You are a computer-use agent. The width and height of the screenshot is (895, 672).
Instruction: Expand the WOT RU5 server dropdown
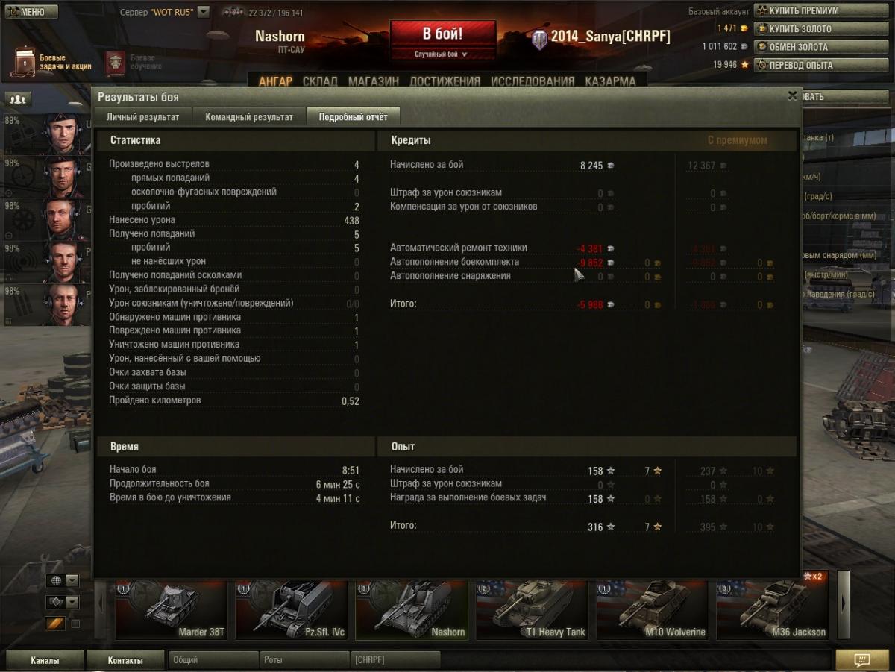click(204, 12)
